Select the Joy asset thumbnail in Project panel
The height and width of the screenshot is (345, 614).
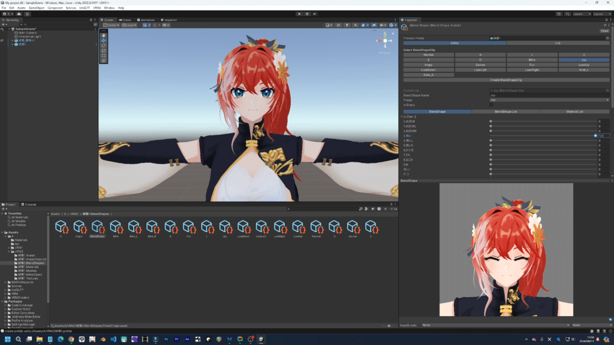[x=225, y=228]
